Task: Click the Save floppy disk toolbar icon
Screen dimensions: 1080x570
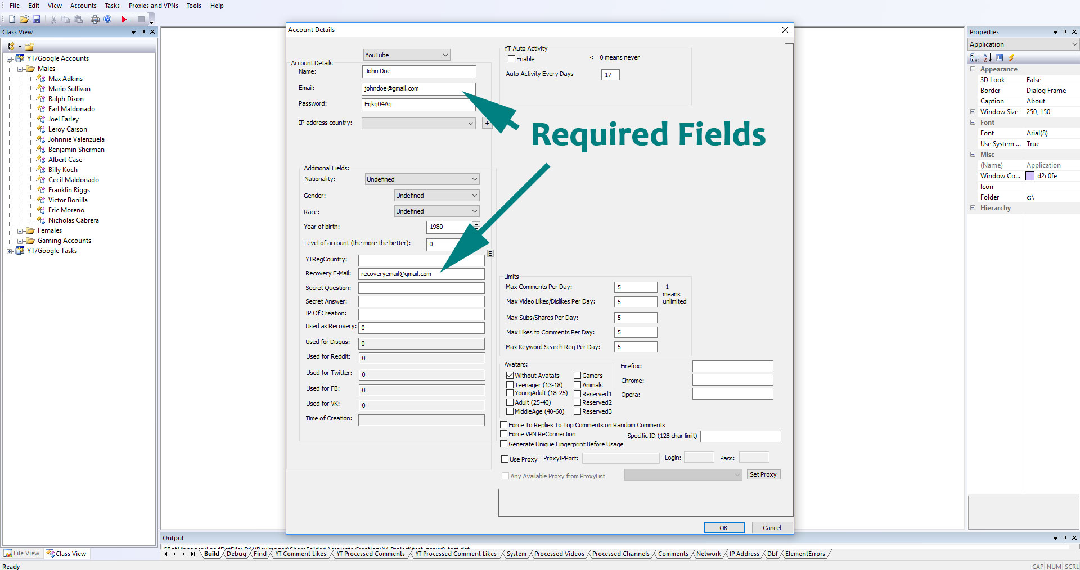Action: pyautogui.click(x=37, y=20)
